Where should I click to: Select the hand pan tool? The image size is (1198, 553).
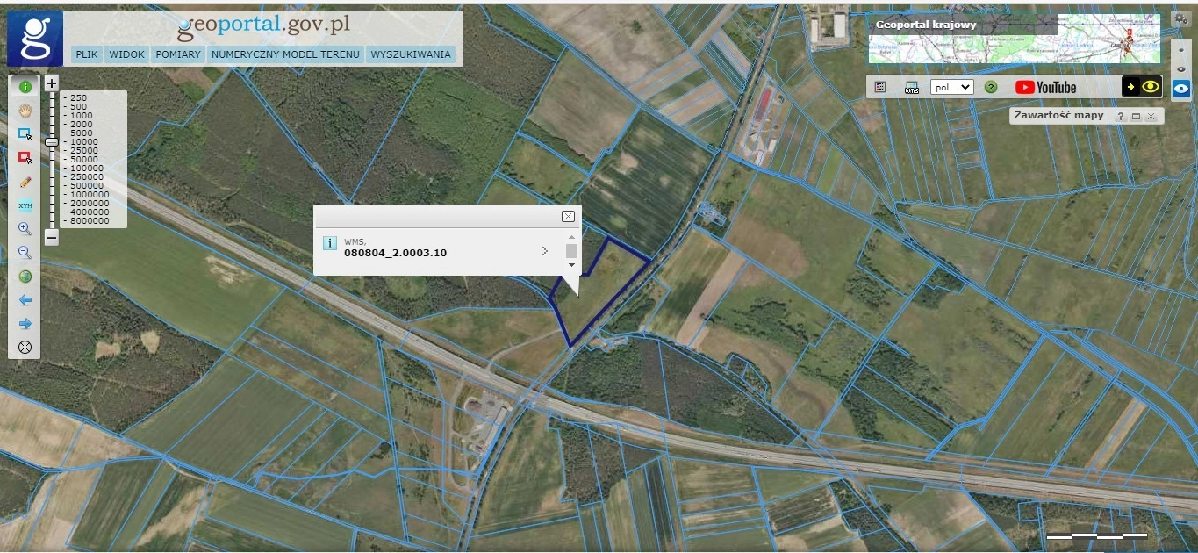[x=25, y=111]
